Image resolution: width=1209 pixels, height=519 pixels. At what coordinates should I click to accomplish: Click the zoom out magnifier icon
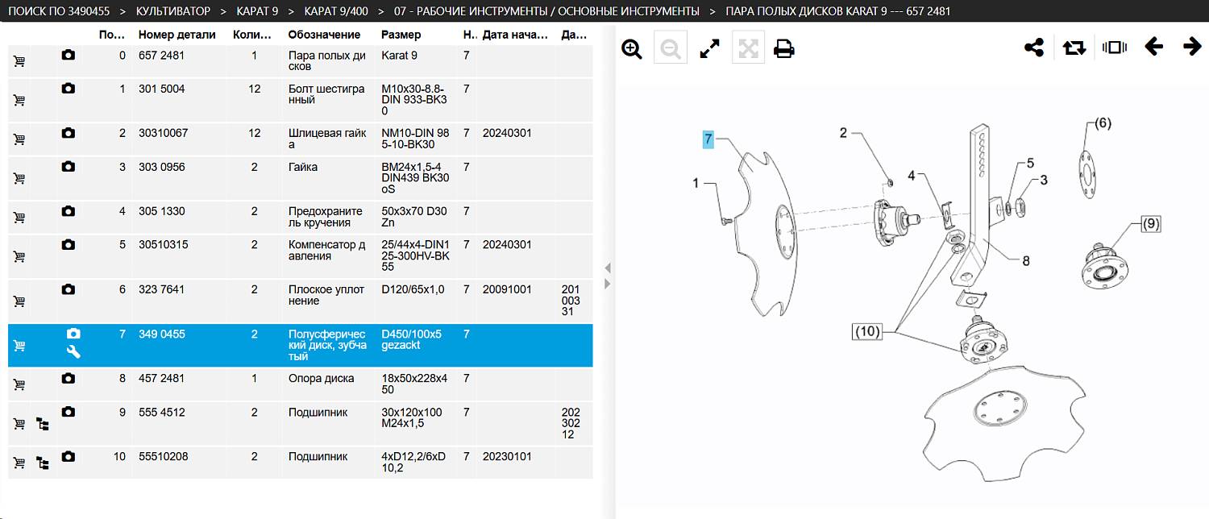click(670, 49)
